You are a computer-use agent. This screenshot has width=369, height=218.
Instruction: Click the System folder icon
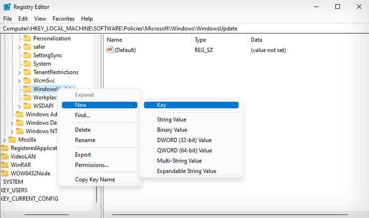coord(27,64)
